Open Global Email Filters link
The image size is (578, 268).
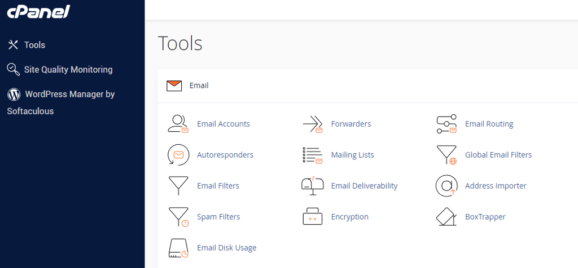[x=498, y=155]
